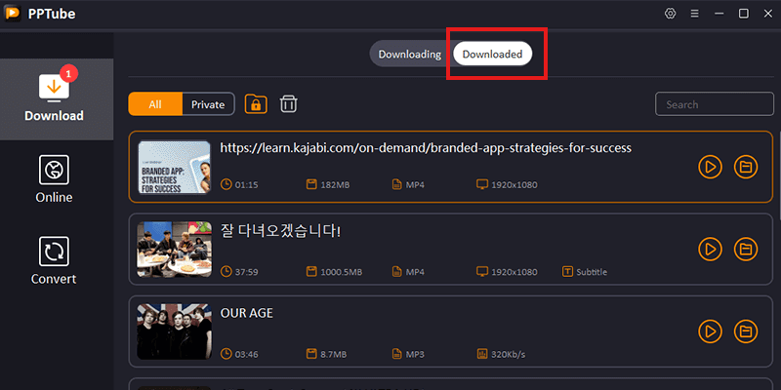Open the settings gear icon
The image size is (781, 390).
point(670,14)
